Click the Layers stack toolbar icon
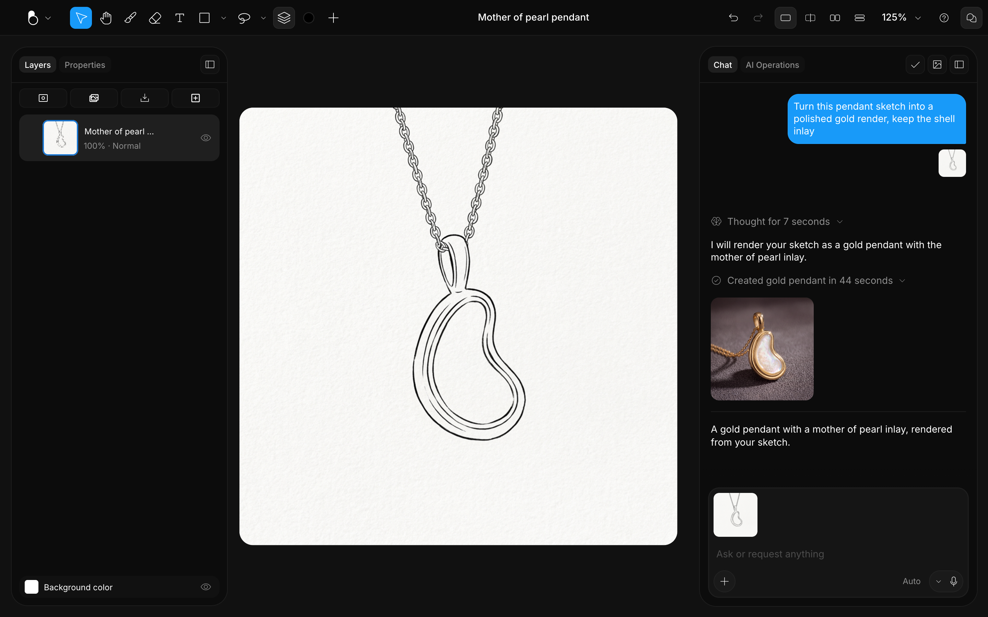988x617 pixels. 284,17
